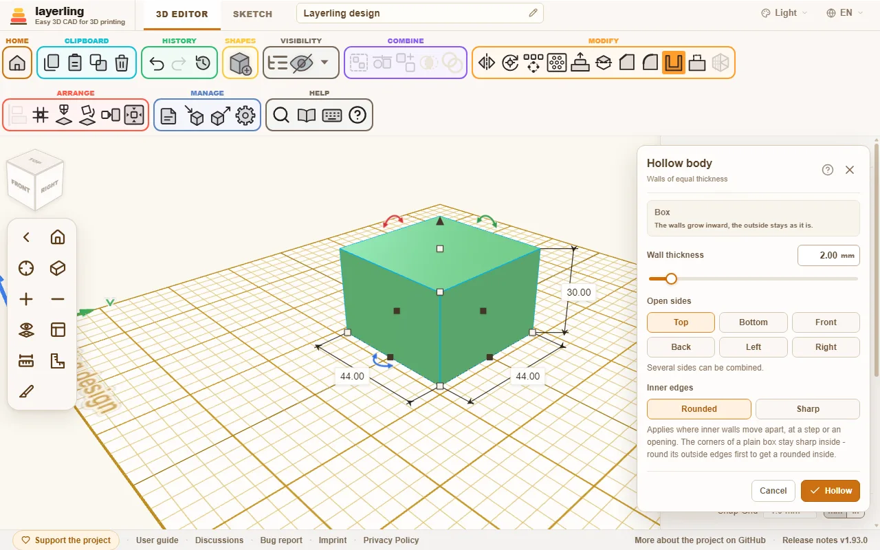Select Sharp inner edges option
880x550 pixels.
[808, 409]
